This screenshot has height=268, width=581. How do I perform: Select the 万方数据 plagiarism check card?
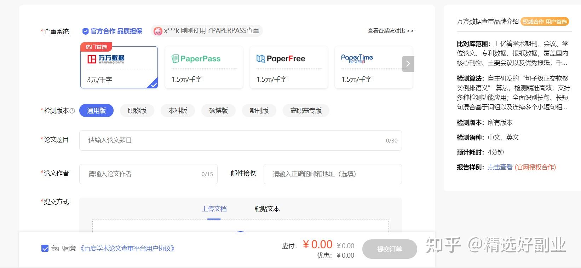(119, 67)
